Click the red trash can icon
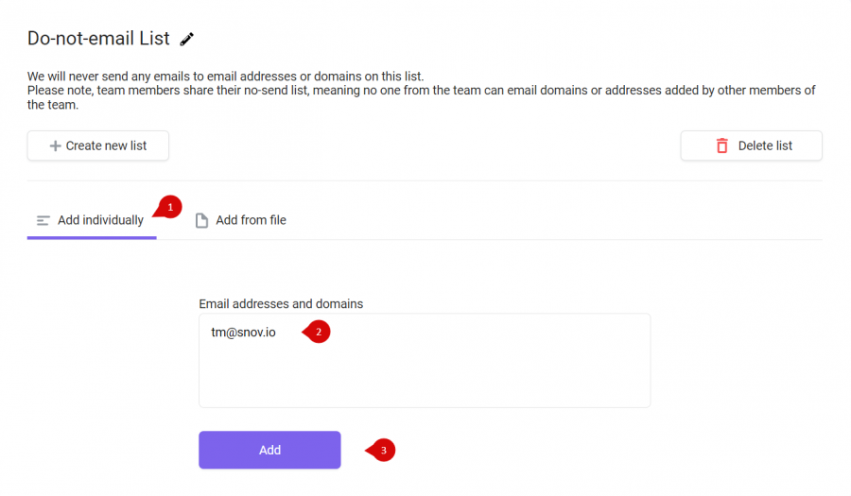851x496 pixels. (x=721, y=145)
